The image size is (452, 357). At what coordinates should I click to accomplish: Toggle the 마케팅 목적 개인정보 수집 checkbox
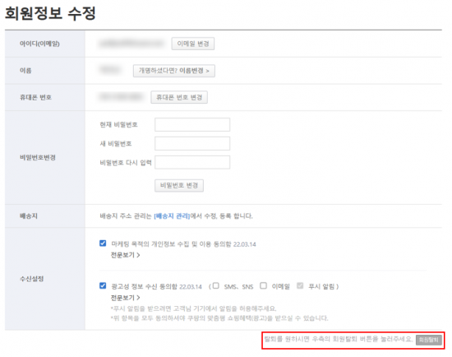(x=103, y=243)
